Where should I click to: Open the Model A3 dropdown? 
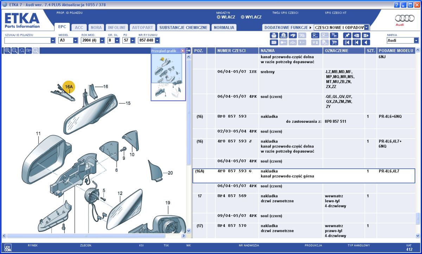click(x=75, y=40)
